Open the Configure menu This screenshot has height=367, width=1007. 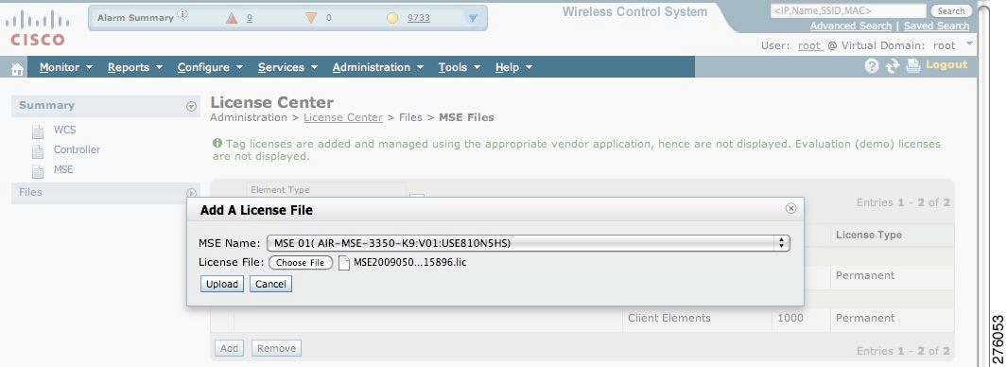pos(210,67)
